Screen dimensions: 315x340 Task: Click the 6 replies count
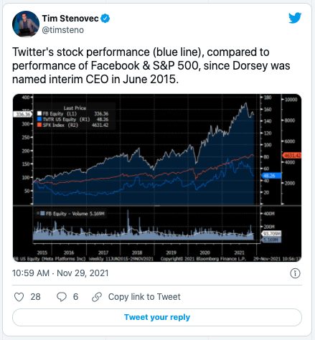(x=75, y=297)
